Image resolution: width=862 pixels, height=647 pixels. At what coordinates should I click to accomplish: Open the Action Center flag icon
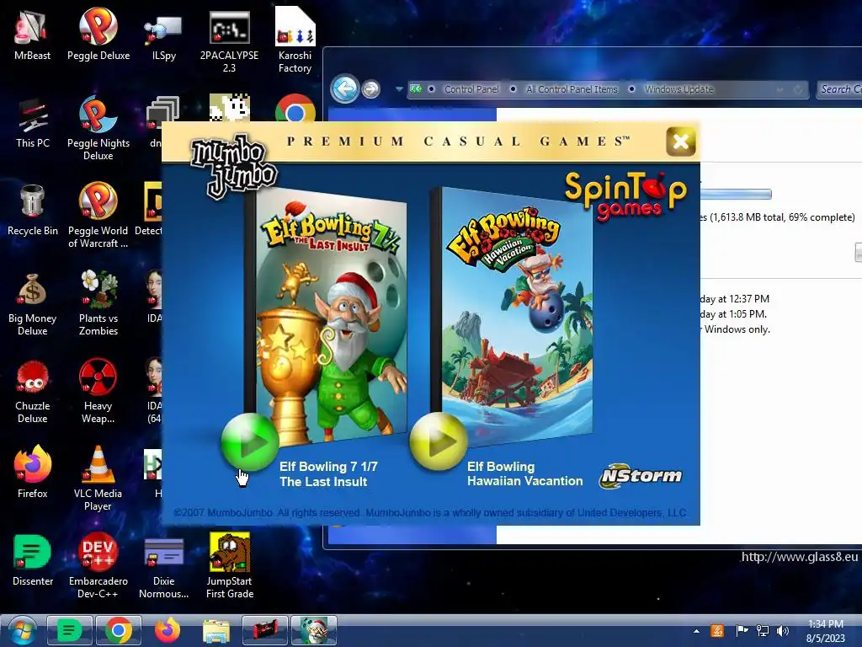[x=742, y=631]
